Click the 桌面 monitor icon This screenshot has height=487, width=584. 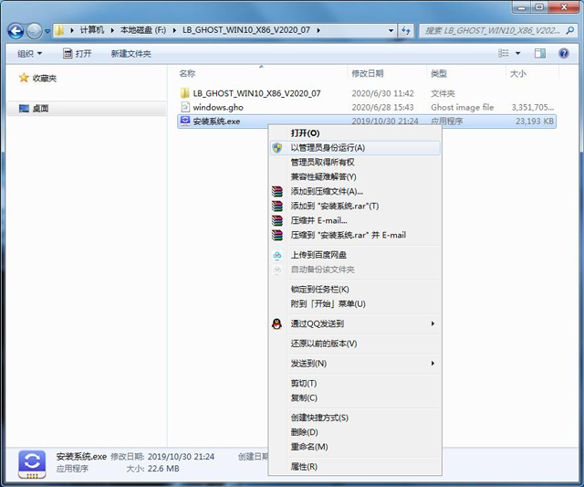[24, 109]
